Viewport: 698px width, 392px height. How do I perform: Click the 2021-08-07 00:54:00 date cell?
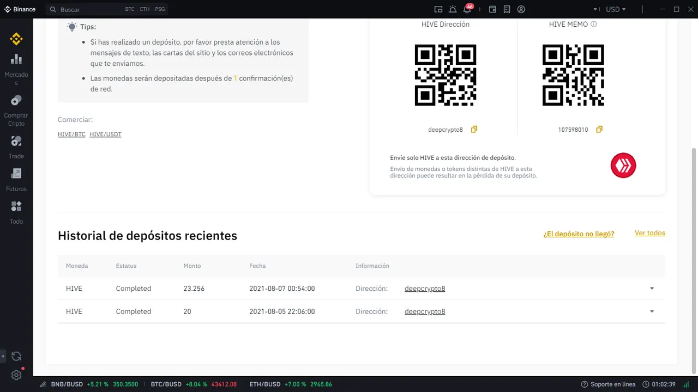[282, 289]
